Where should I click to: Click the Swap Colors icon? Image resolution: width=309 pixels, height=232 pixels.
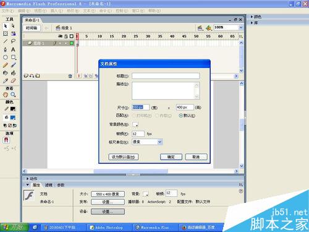click(x=15, y=126)
